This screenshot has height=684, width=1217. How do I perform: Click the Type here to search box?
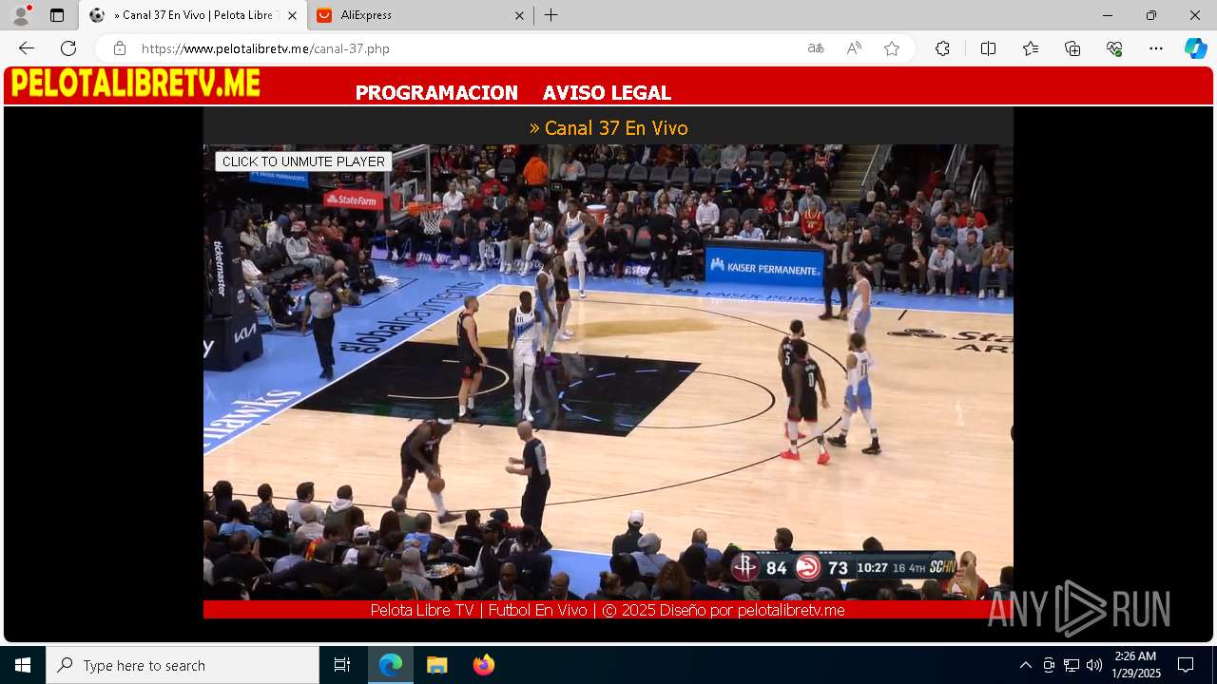pos(183,665)
